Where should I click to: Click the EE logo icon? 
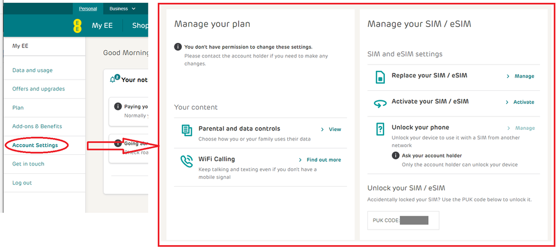pyautogui.click(x=77, y=26)
